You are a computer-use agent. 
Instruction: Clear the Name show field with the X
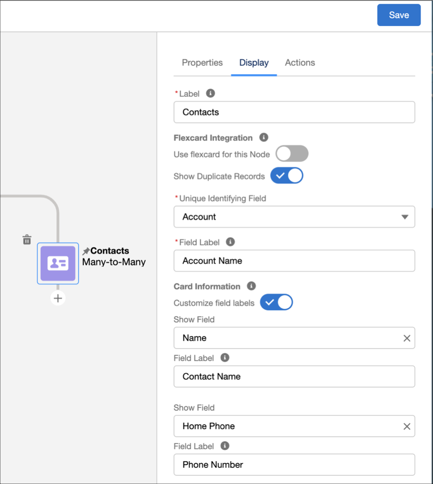tap(406, 338)
